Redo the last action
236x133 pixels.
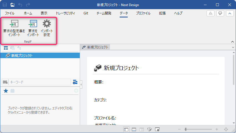(28, 5)
